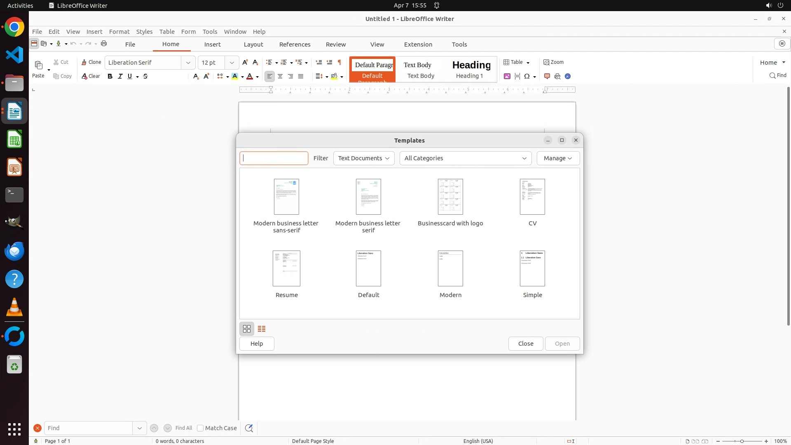
Task: Center align paragraph icon
Action: [280, 76]
